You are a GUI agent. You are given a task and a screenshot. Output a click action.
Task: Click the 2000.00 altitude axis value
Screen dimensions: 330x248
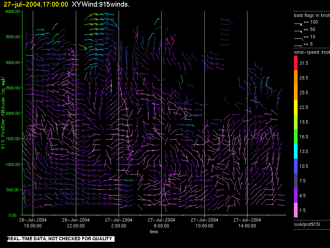13,113
